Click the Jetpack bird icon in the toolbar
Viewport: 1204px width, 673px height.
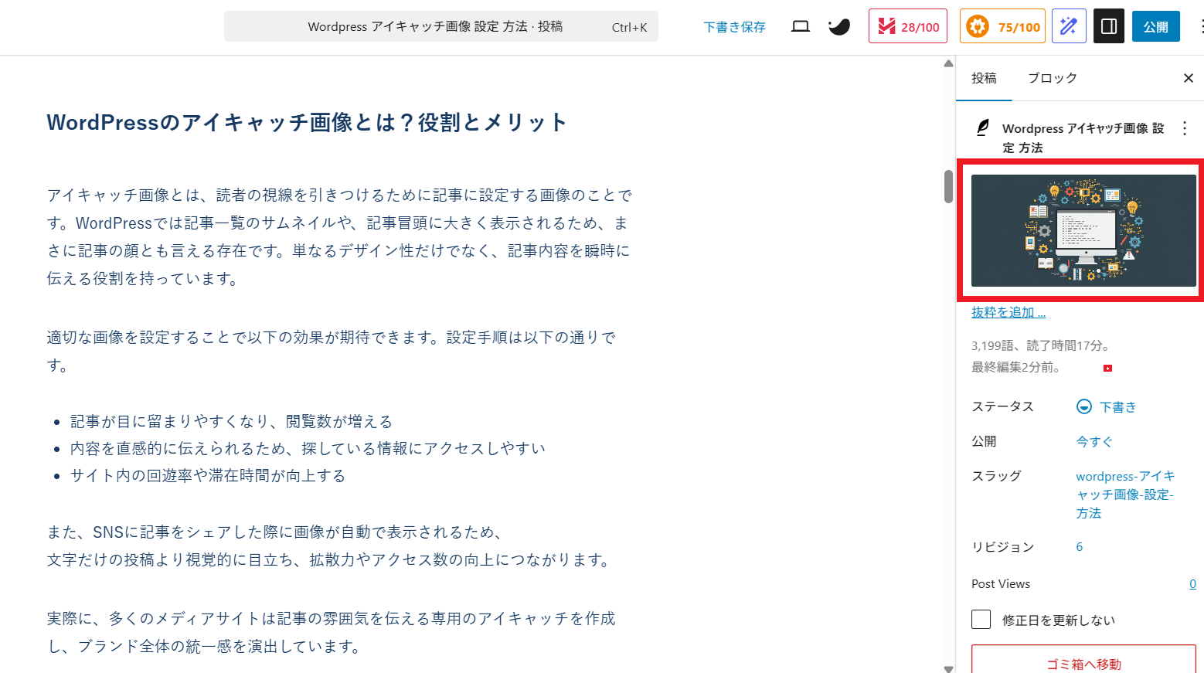[x=838, y=27]
